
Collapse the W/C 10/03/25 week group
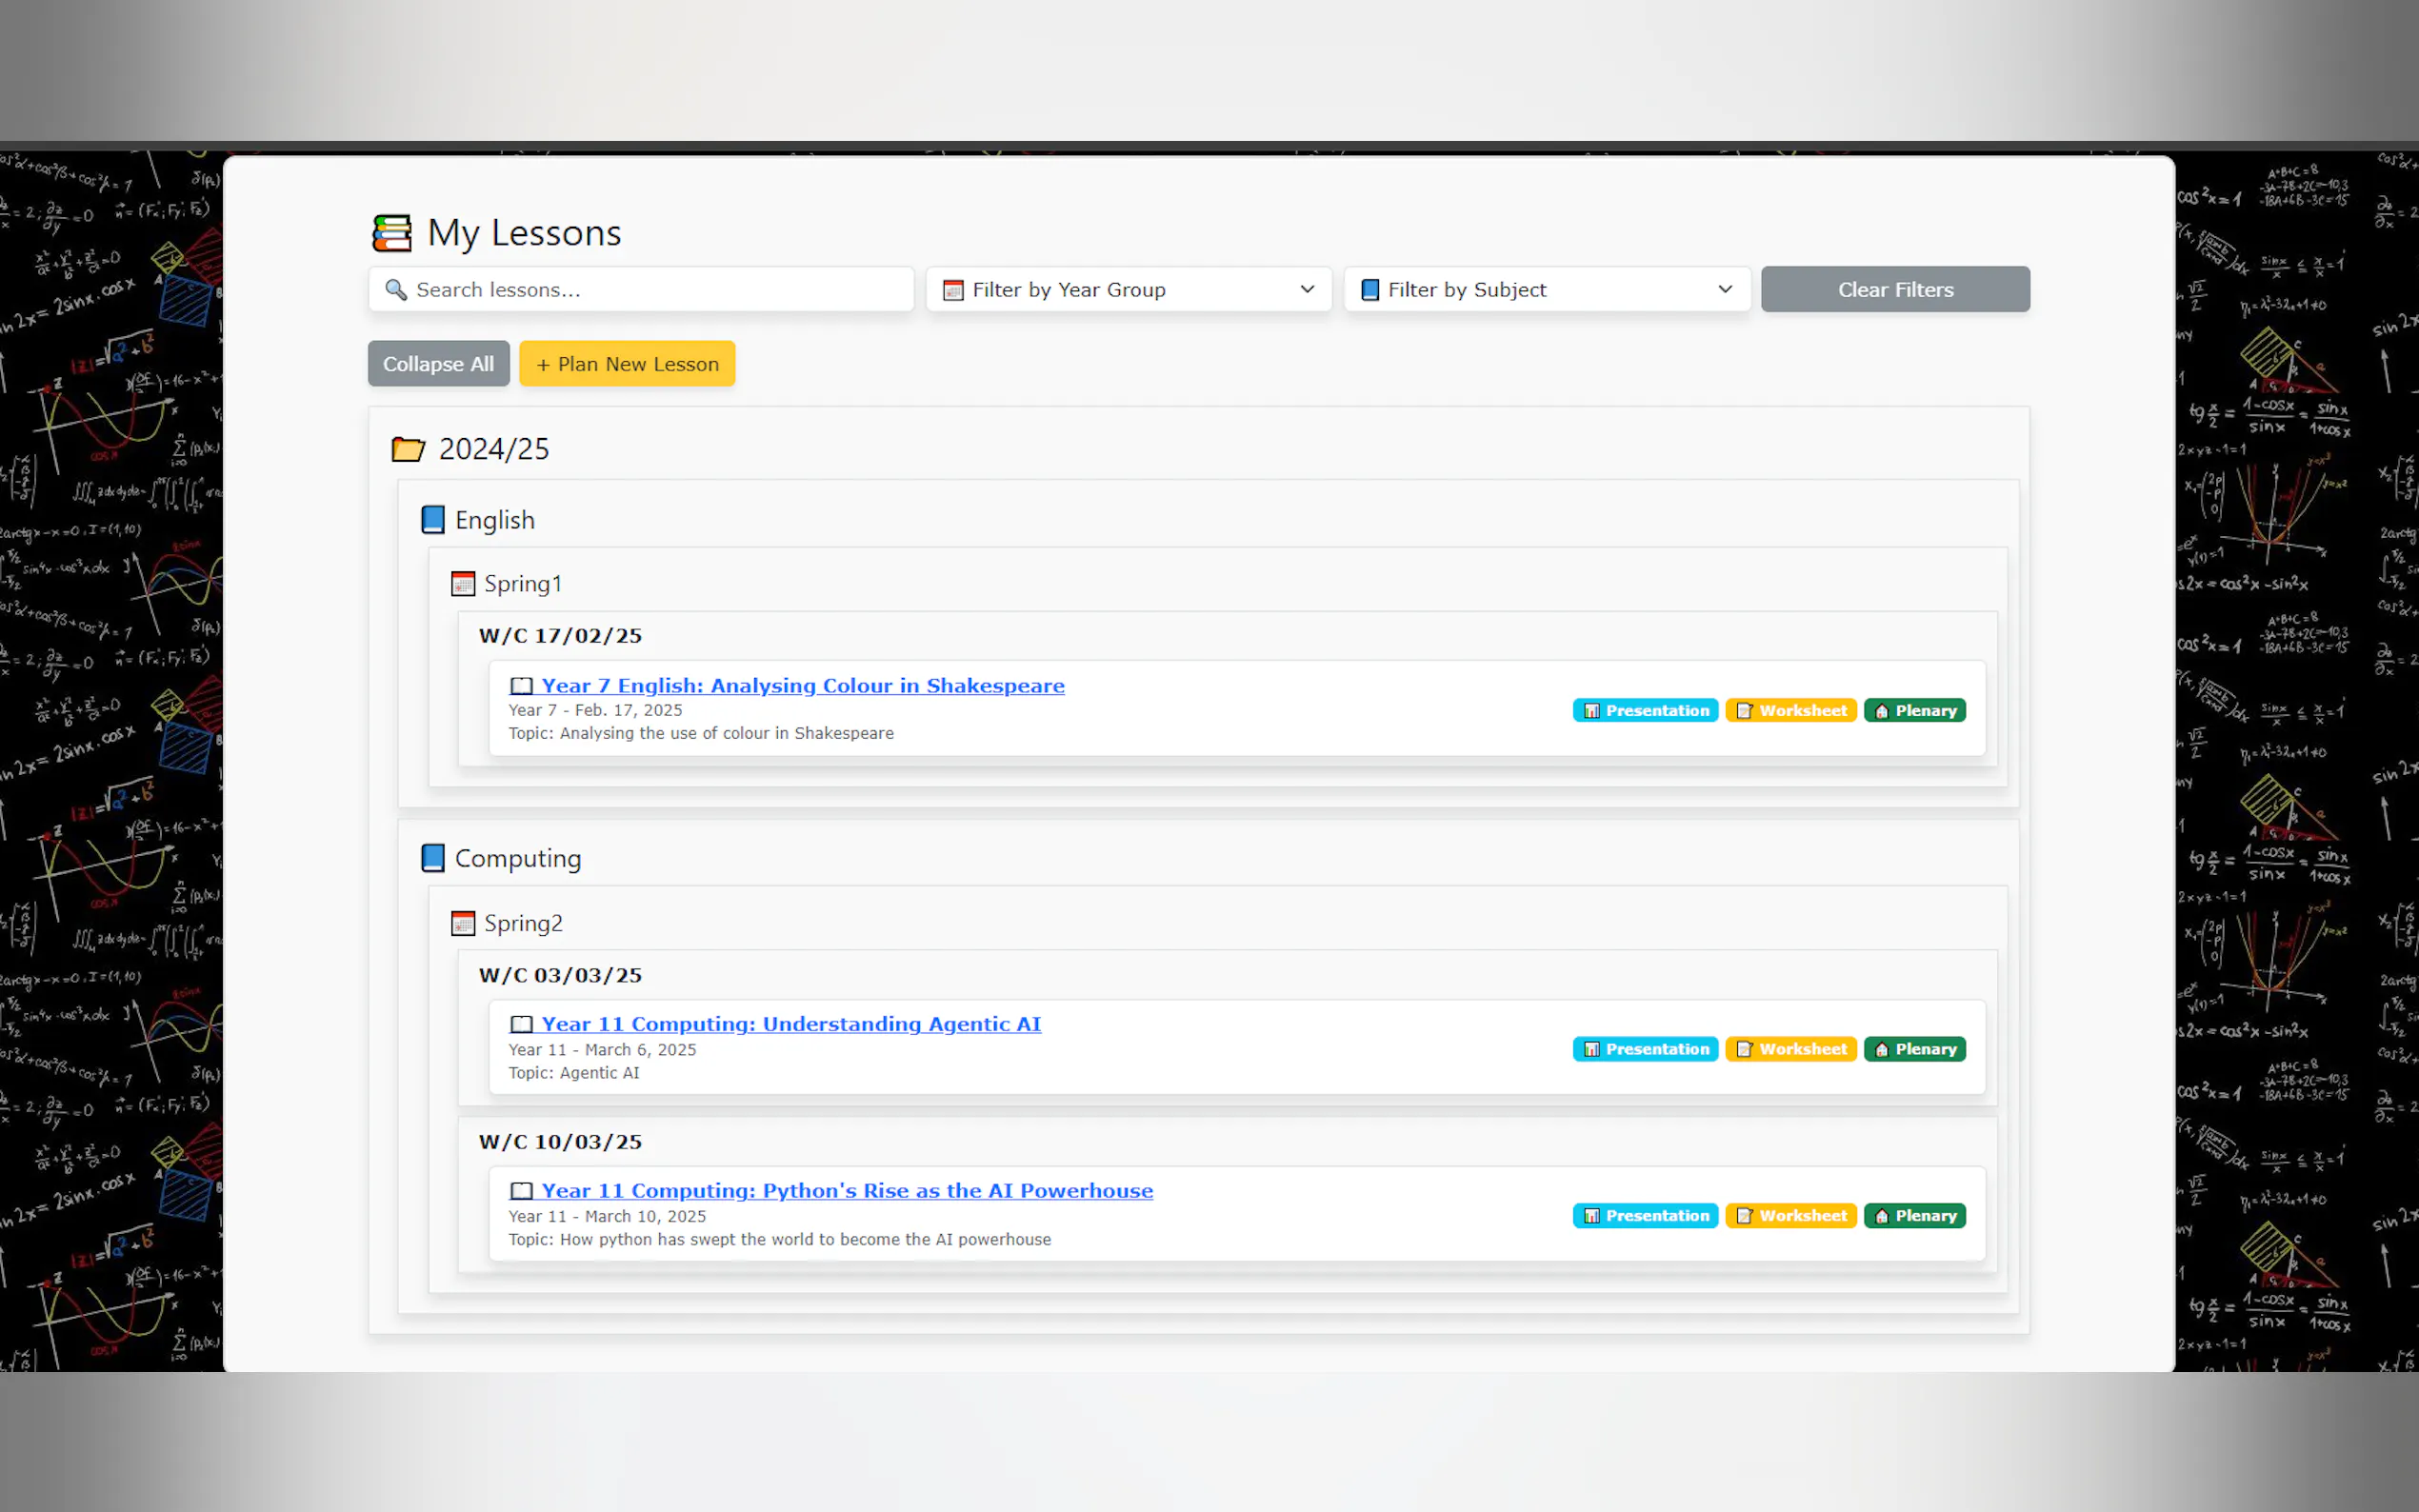pyautogui.click(x=560, y=1142)
